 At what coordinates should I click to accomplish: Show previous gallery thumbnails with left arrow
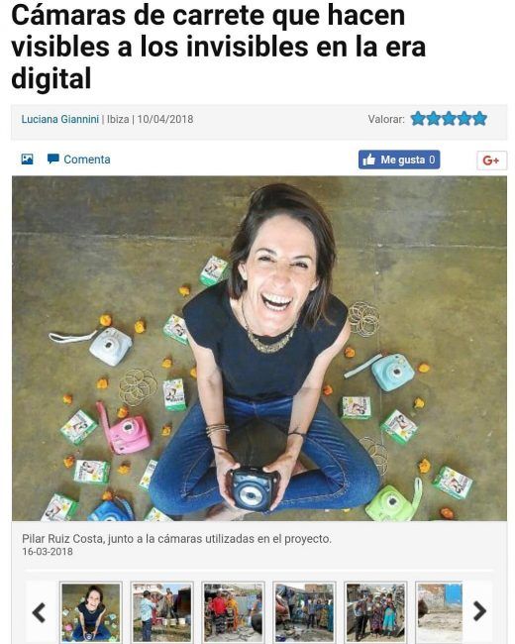[39, 612]
